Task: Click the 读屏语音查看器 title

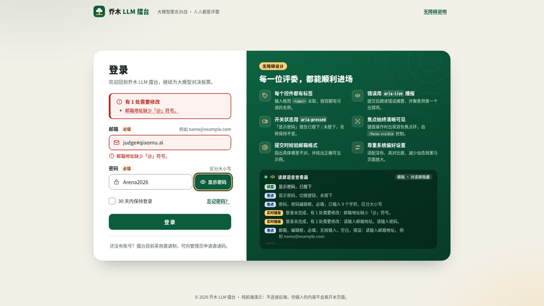Action: tap(293, 177)
